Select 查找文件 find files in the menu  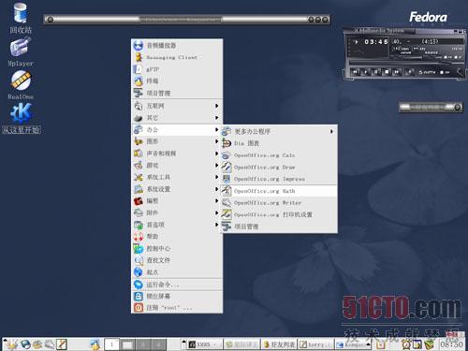click(177, 260)
